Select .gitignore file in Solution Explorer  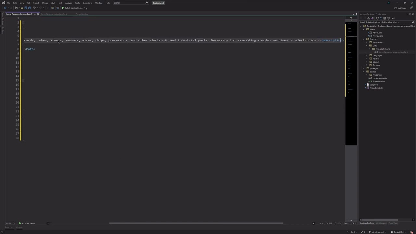(374, 84)
